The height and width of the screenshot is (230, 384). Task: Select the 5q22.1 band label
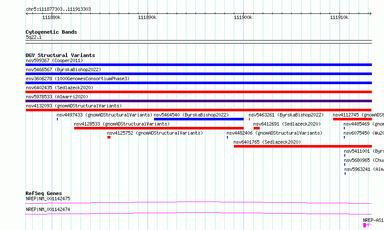34,37
